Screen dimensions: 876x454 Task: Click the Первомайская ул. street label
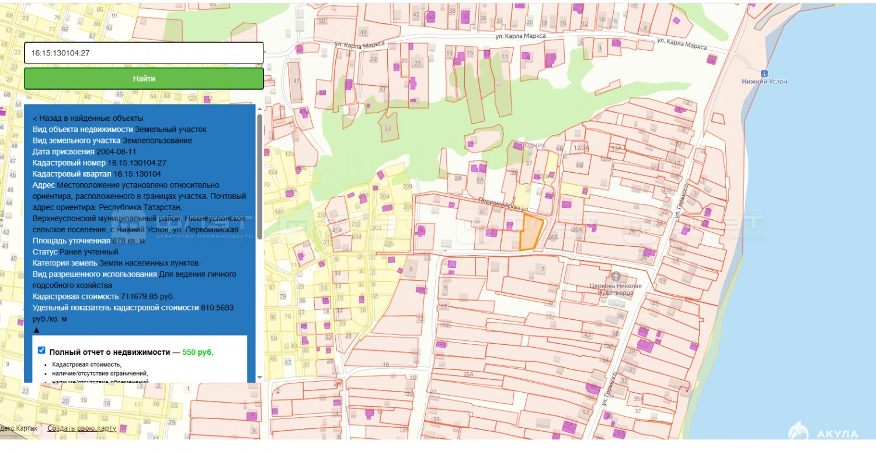[x=503, y=204]
